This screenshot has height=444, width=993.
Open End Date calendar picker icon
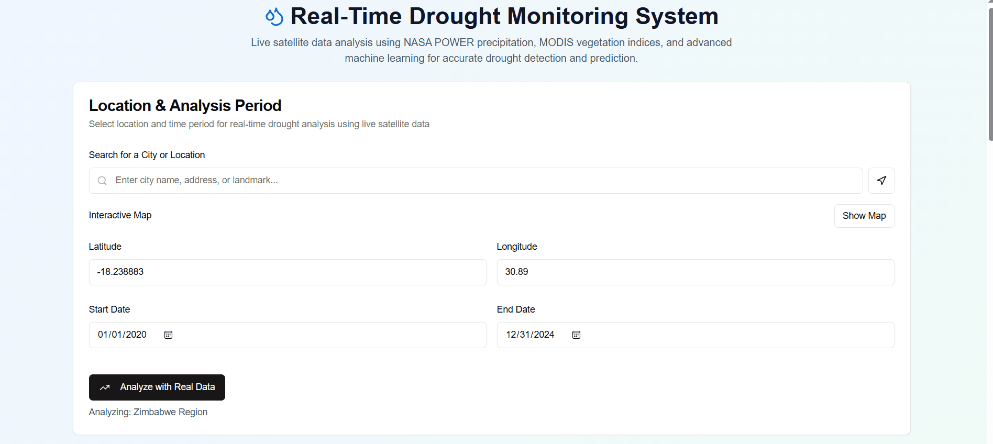[576, 335]
